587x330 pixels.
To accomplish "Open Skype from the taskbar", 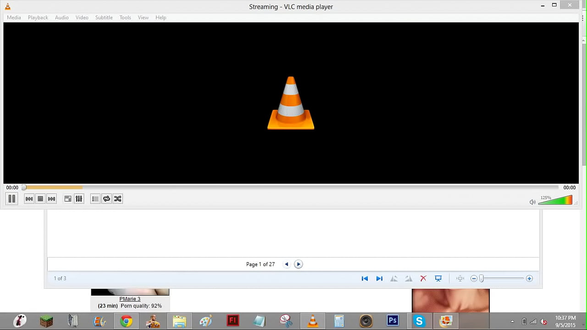I will click(x=419, y=321).
